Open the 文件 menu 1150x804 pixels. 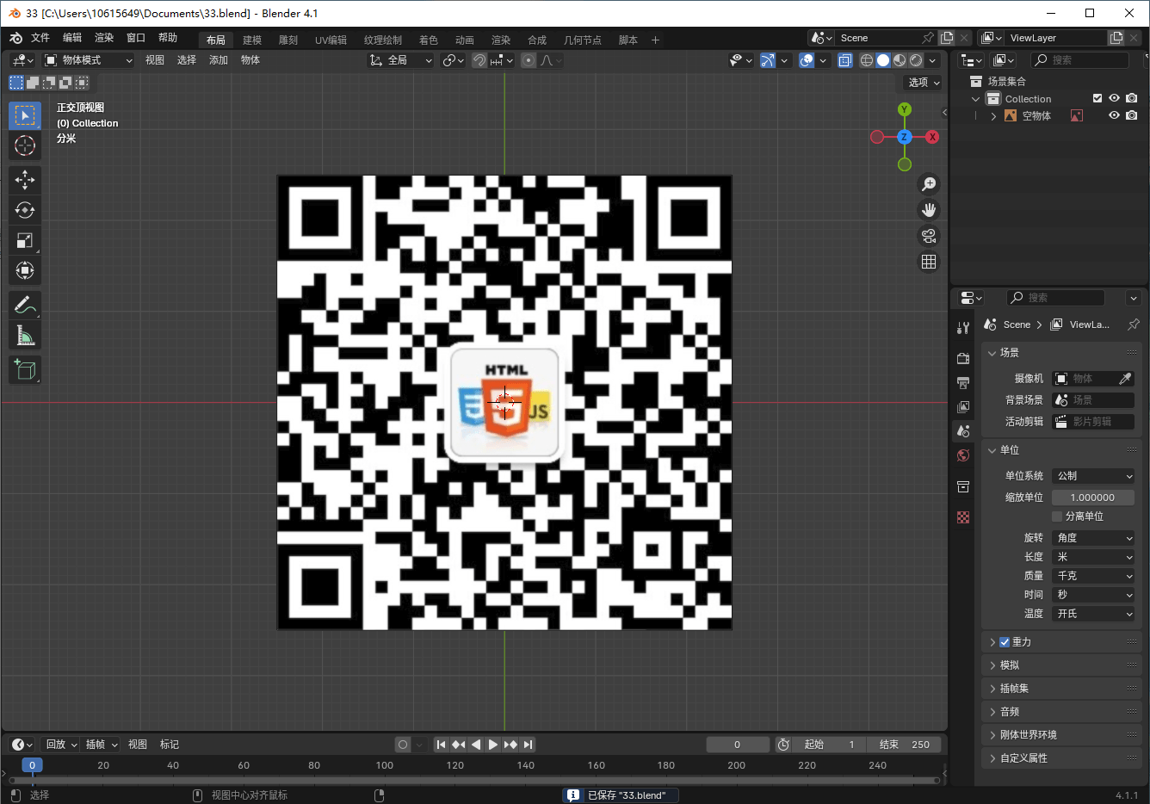pos(40,38)
